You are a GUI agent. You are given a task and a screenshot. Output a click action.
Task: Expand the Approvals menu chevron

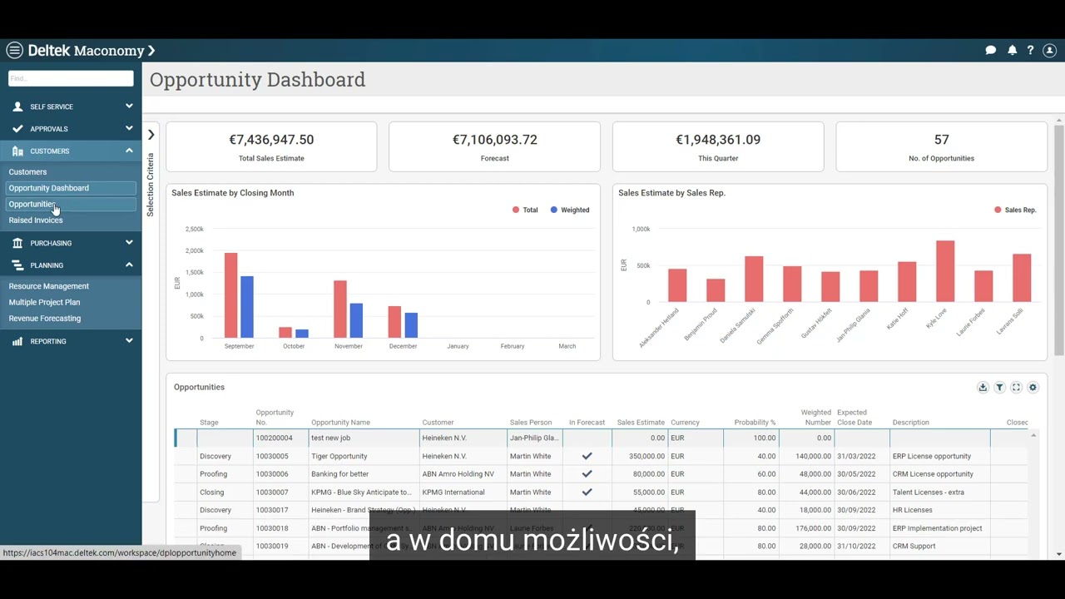[129, 129]
